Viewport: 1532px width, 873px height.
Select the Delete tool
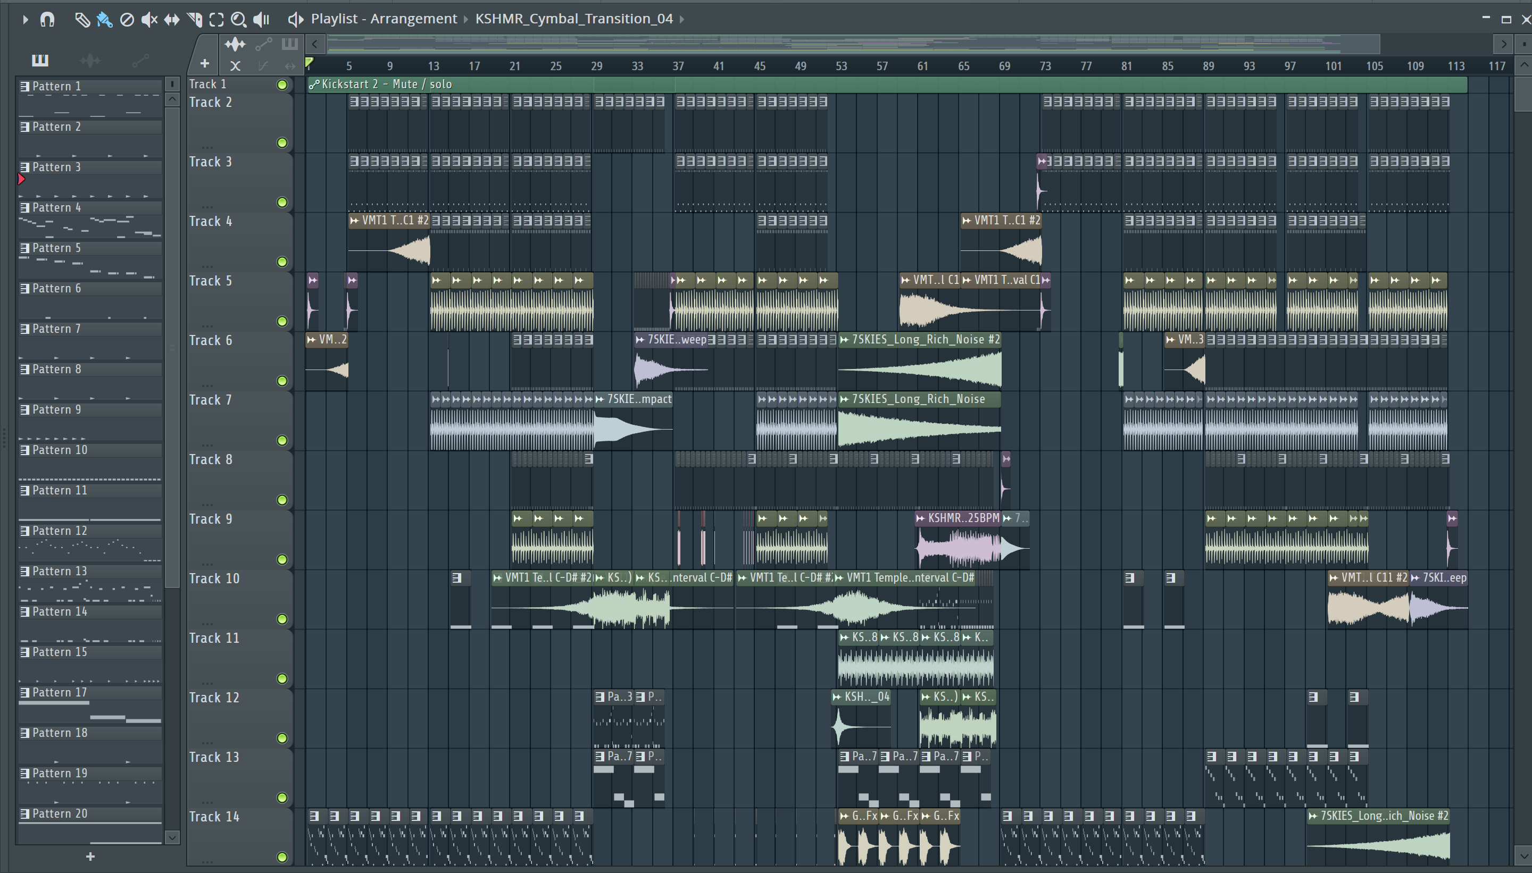point(127,19)
